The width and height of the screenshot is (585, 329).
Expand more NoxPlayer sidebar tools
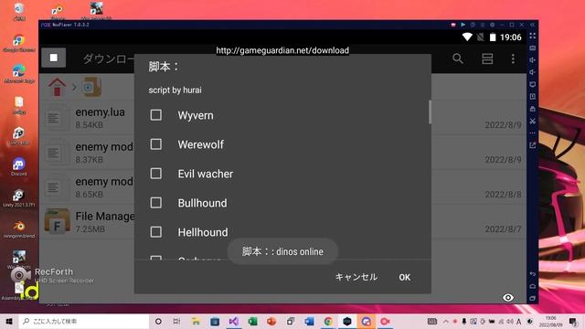click(532, 133)
